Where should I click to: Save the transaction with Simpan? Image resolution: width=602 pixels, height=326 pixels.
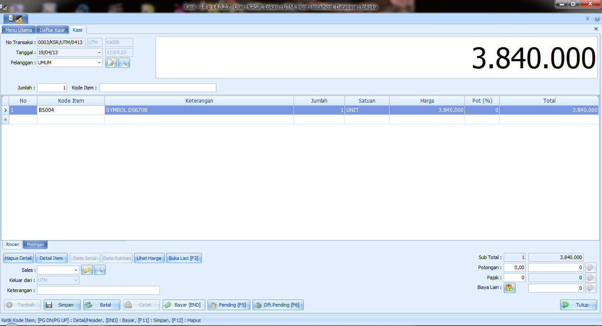pos(62,305)
